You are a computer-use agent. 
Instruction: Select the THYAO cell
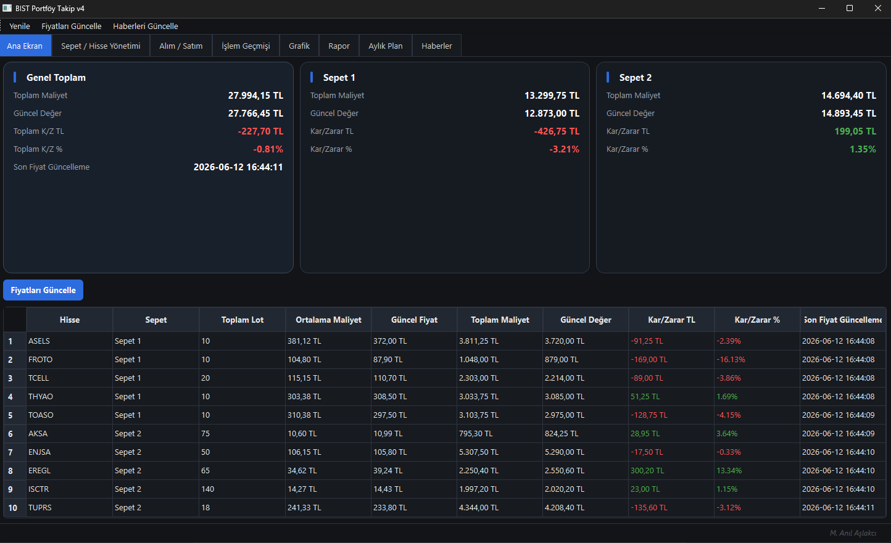pos(70,397)
